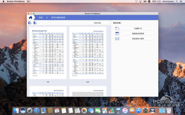Click the second magnifier icon above the page thumbnails
This screenshot has width=185, height=115.
(35, 23)
